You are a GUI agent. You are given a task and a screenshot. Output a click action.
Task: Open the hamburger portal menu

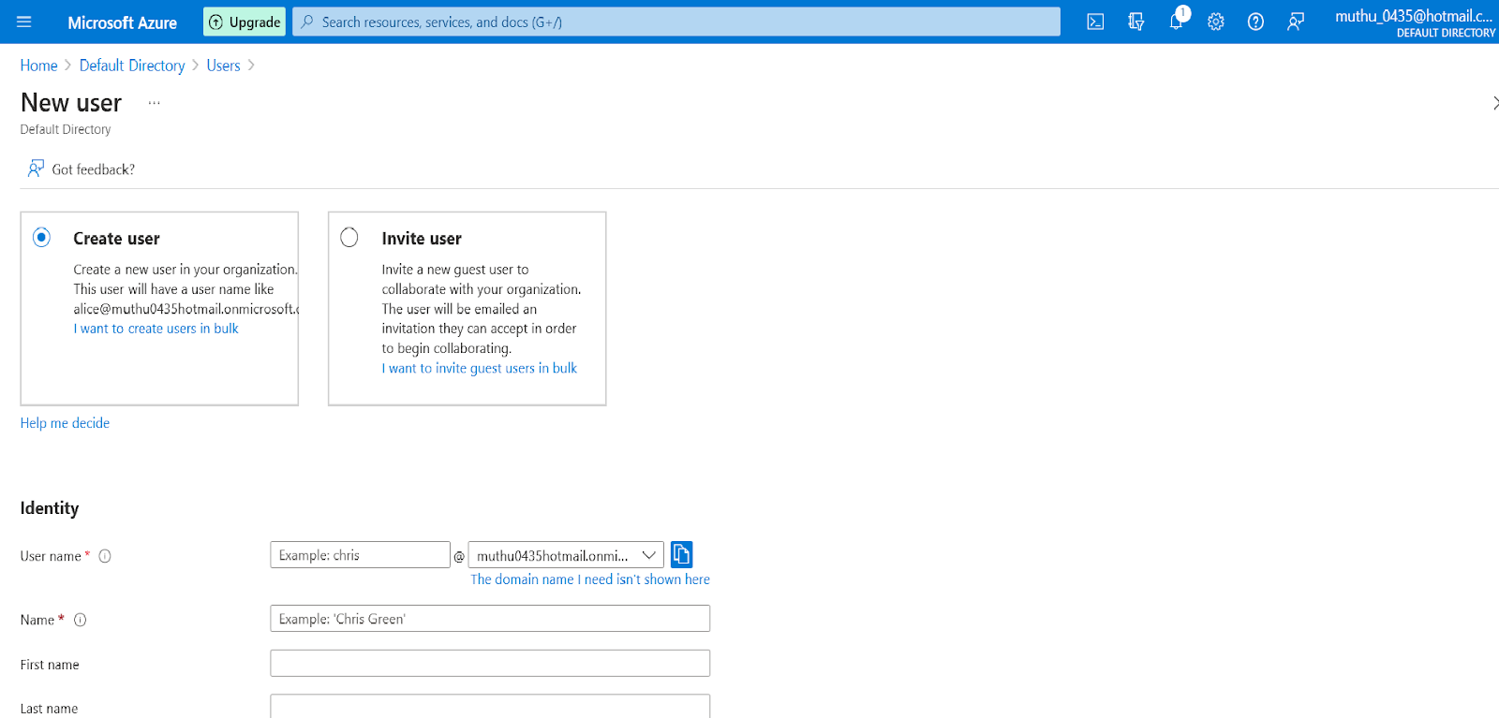click(x=24, y=22)
